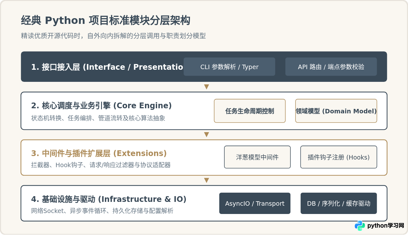Click the 2. 核心调度与业务引擎 heading

[x=101, y=105]
